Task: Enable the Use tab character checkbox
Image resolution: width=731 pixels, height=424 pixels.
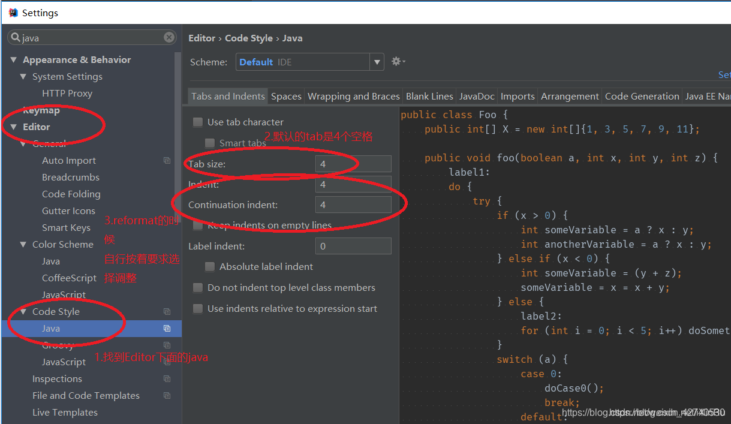Action: (x=198, y=122)
